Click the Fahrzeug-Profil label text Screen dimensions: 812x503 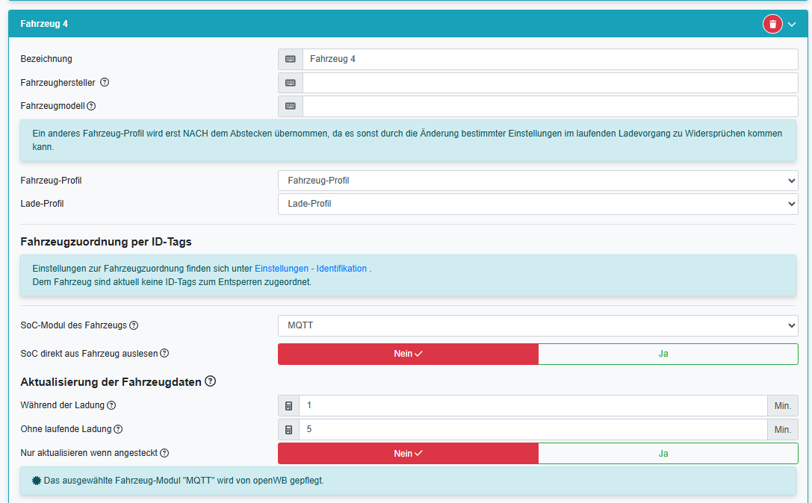51,181
